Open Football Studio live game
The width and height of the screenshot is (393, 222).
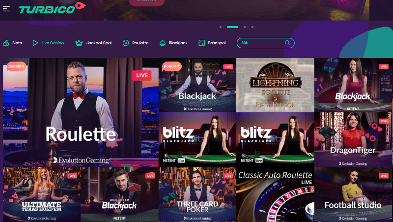pos(353,194)
